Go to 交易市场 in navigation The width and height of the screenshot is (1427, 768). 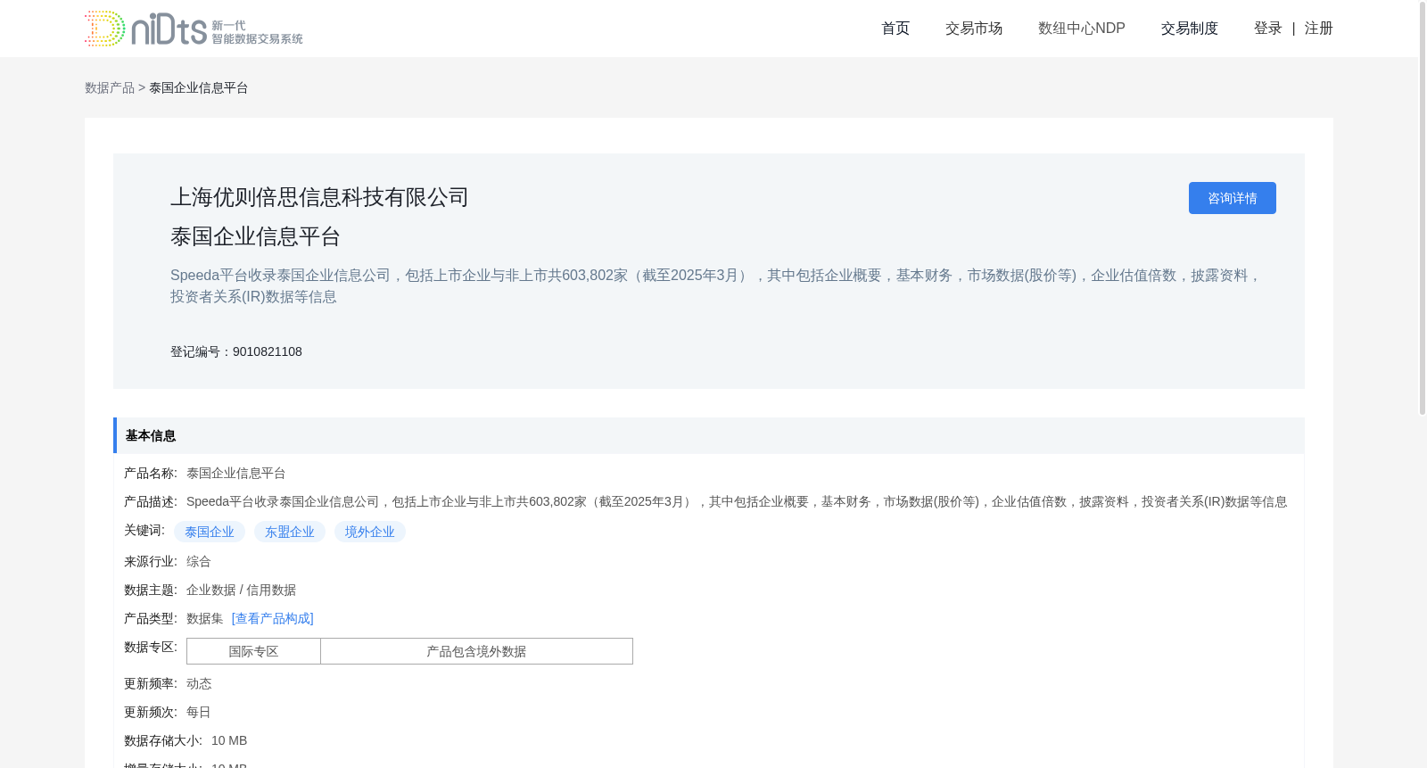(x=974, y=29)
